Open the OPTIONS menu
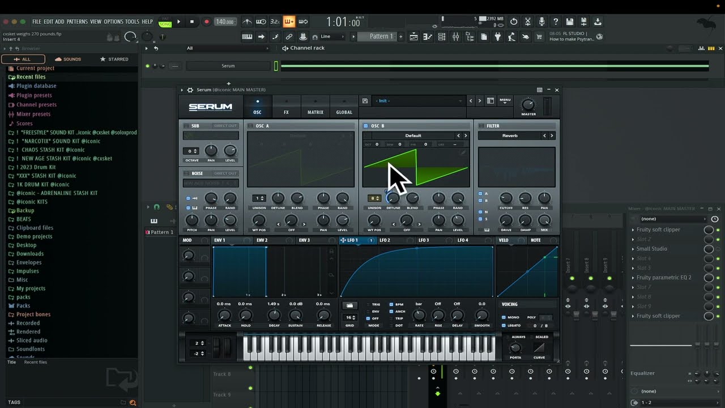 pyautogui.click(x=113, y=22)
